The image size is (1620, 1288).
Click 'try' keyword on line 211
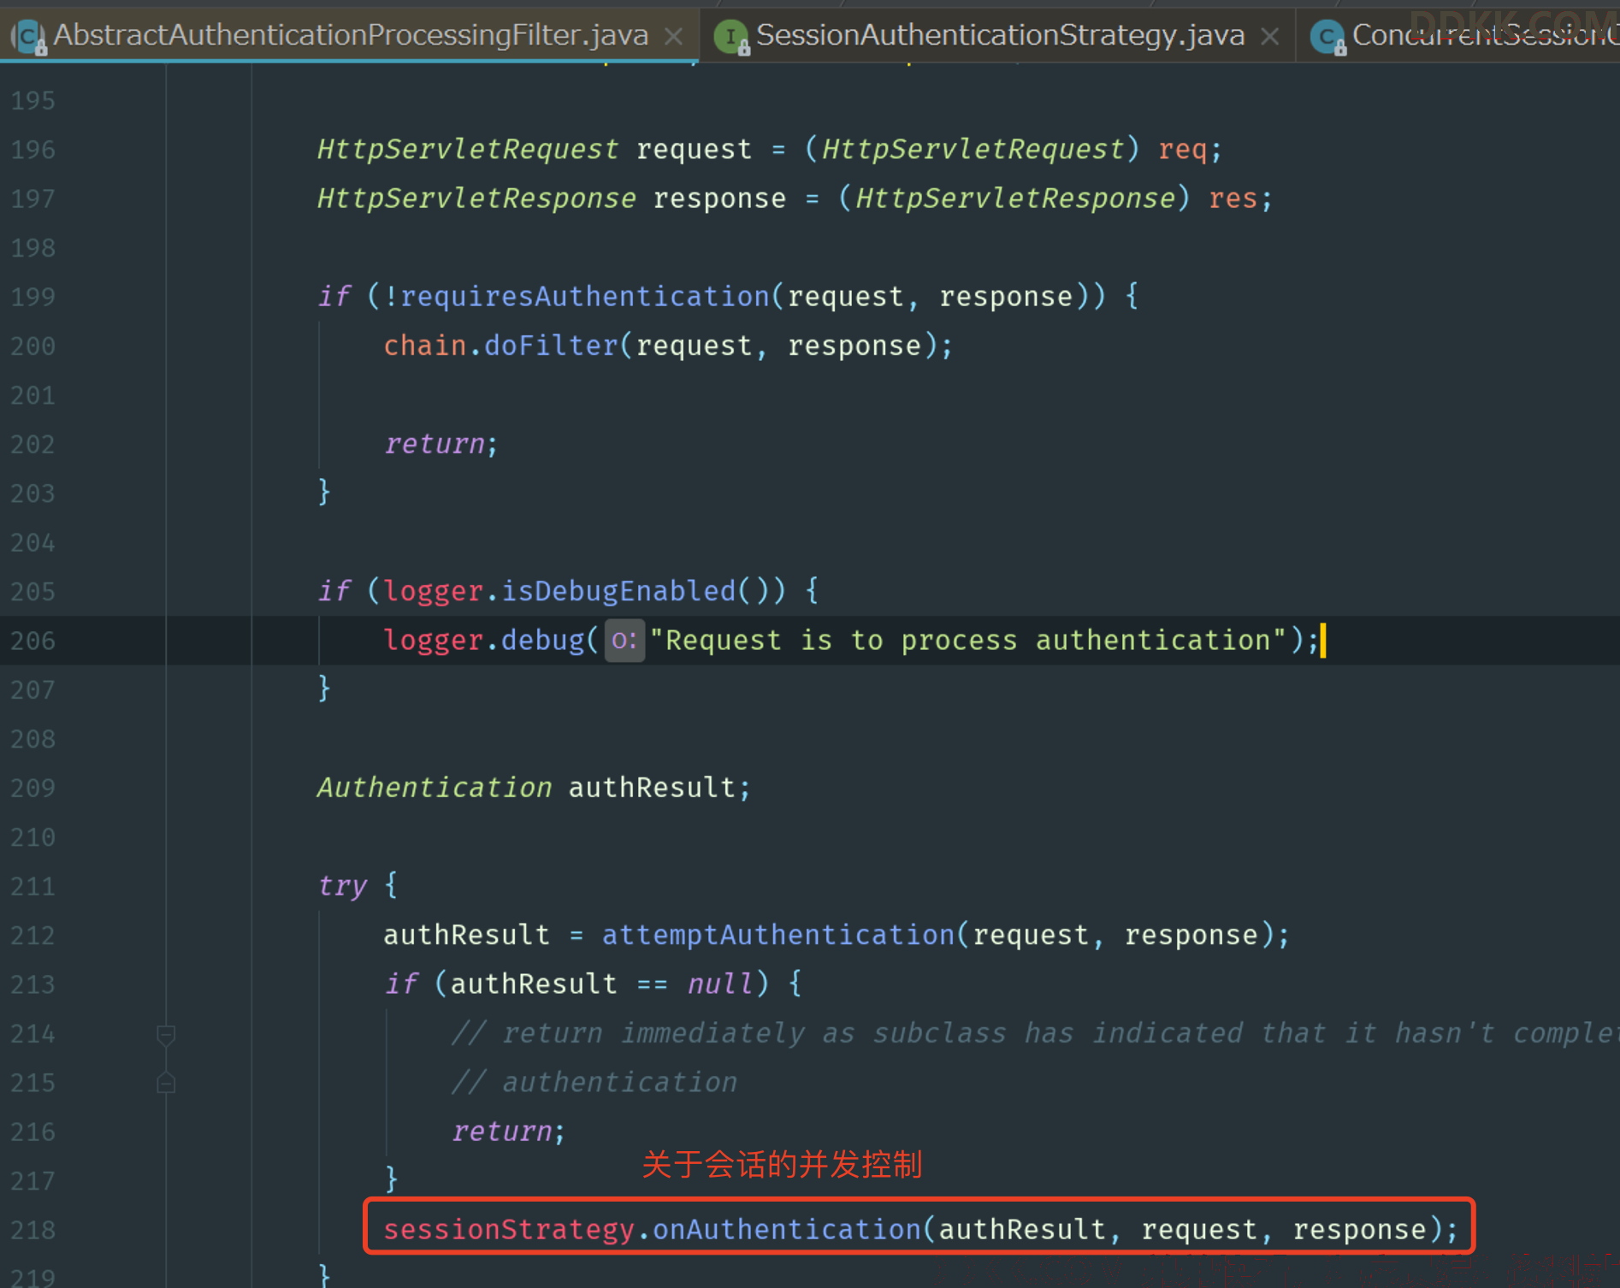point(342,886)
